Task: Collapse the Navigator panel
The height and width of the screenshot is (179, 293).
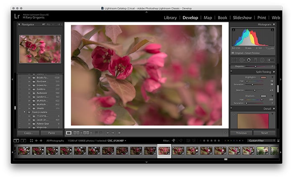Action: (19, 24)
